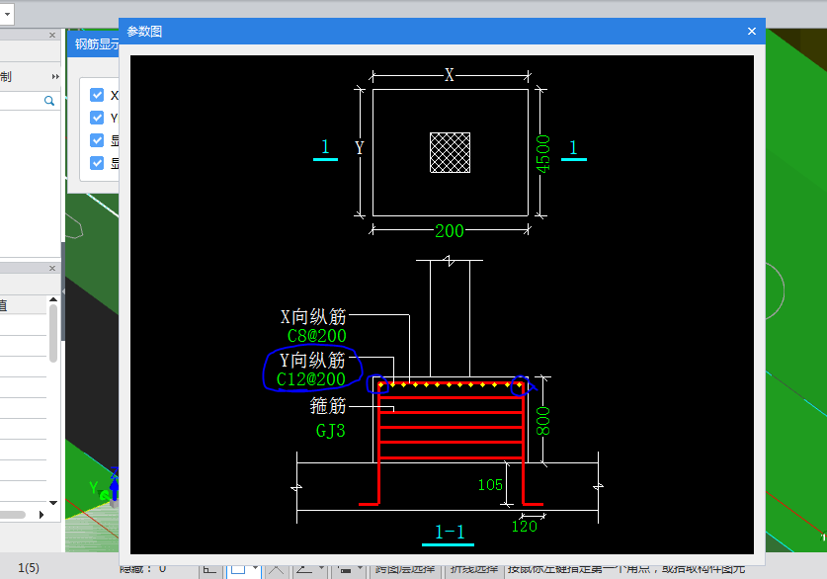Click the Y向纵筋 label in diagram

[312, 361]
